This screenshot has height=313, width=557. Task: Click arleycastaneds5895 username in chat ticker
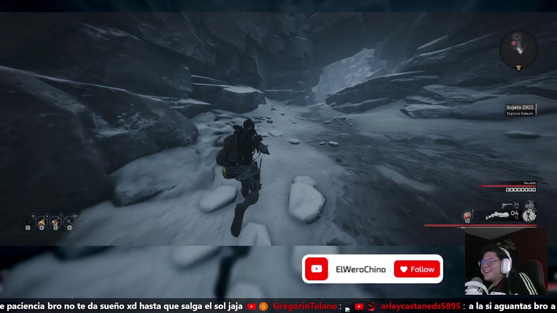(420, 306)
